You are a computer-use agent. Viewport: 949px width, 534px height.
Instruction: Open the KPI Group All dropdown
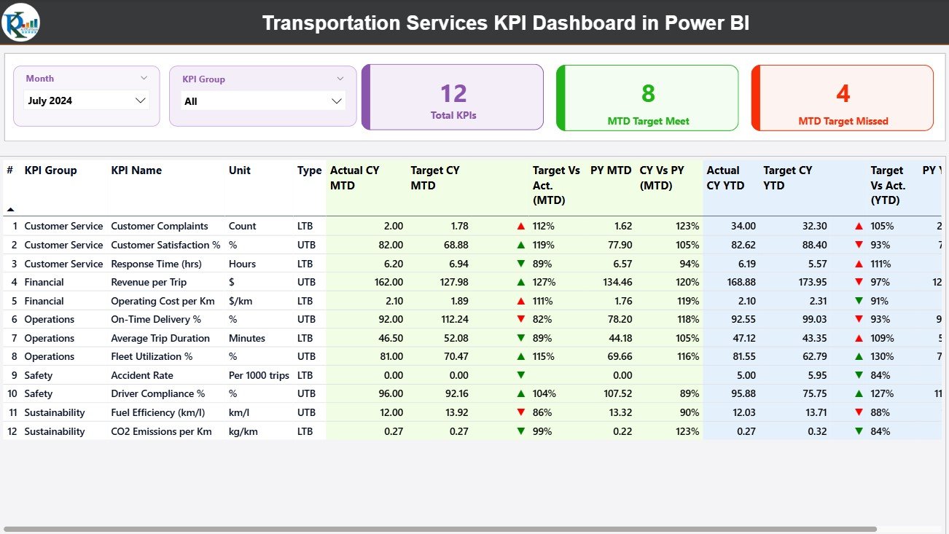coord(336,101)
